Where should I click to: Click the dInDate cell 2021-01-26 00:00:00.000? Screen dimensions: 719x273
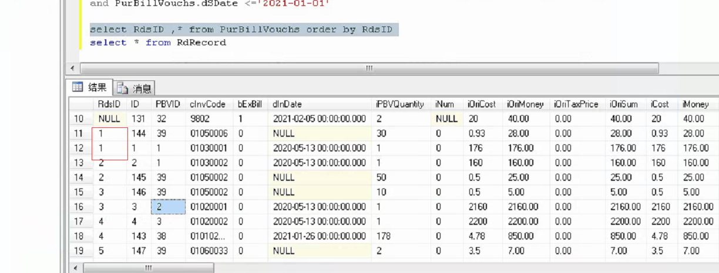(x=320, y=236)
